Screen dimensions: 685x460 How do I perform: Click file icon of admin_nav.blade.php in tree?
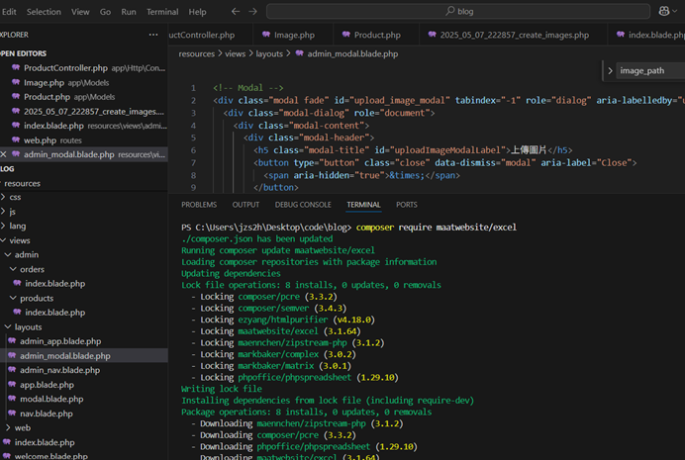click(11, 370)
